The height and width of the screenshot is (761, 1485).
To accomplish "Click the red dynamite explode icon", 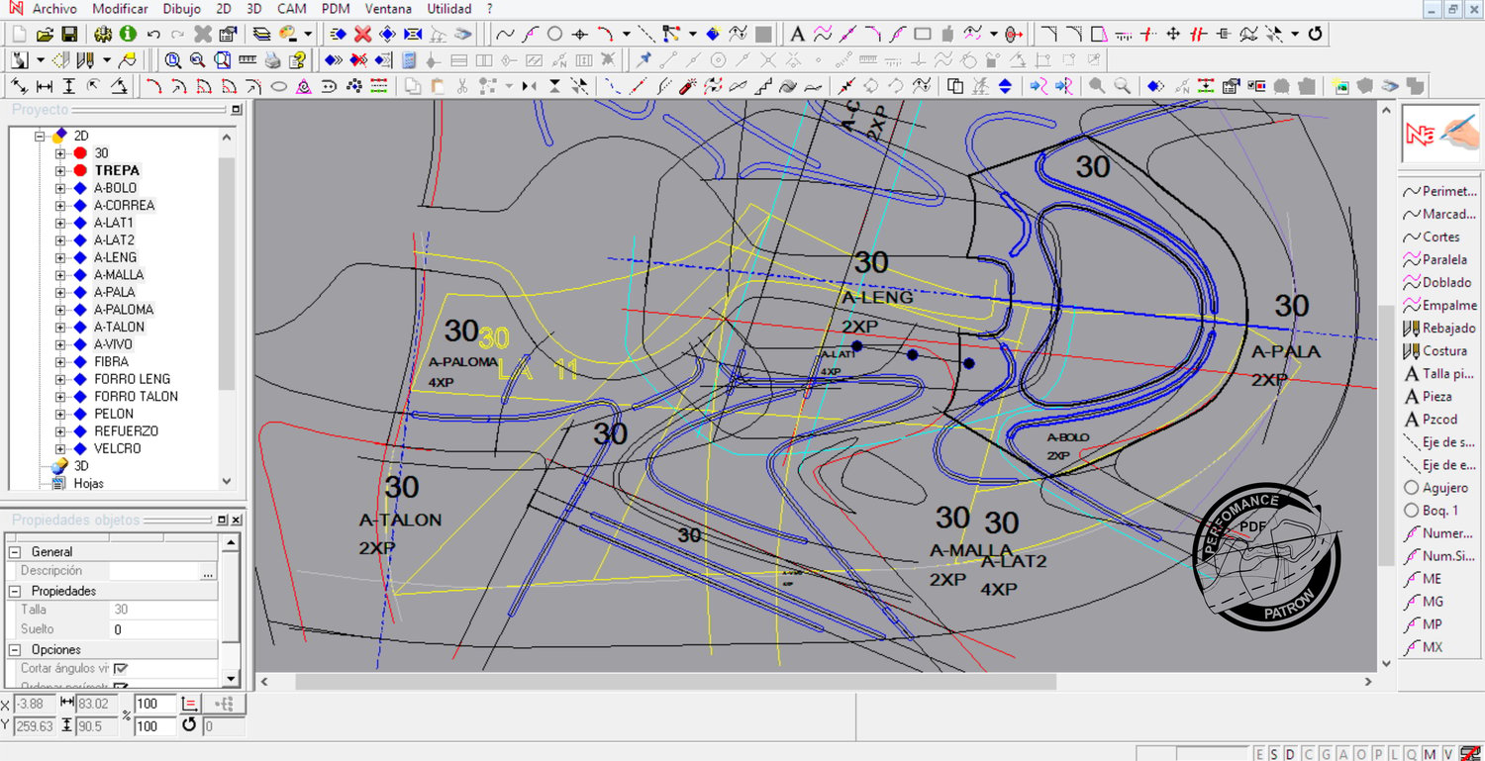I will point(687,86).
